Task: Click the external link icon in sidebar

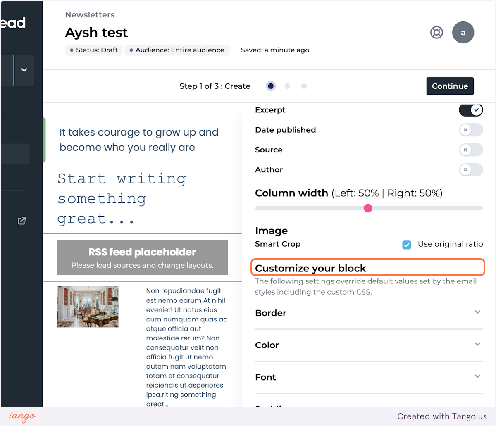Action: tap(22, 221)
